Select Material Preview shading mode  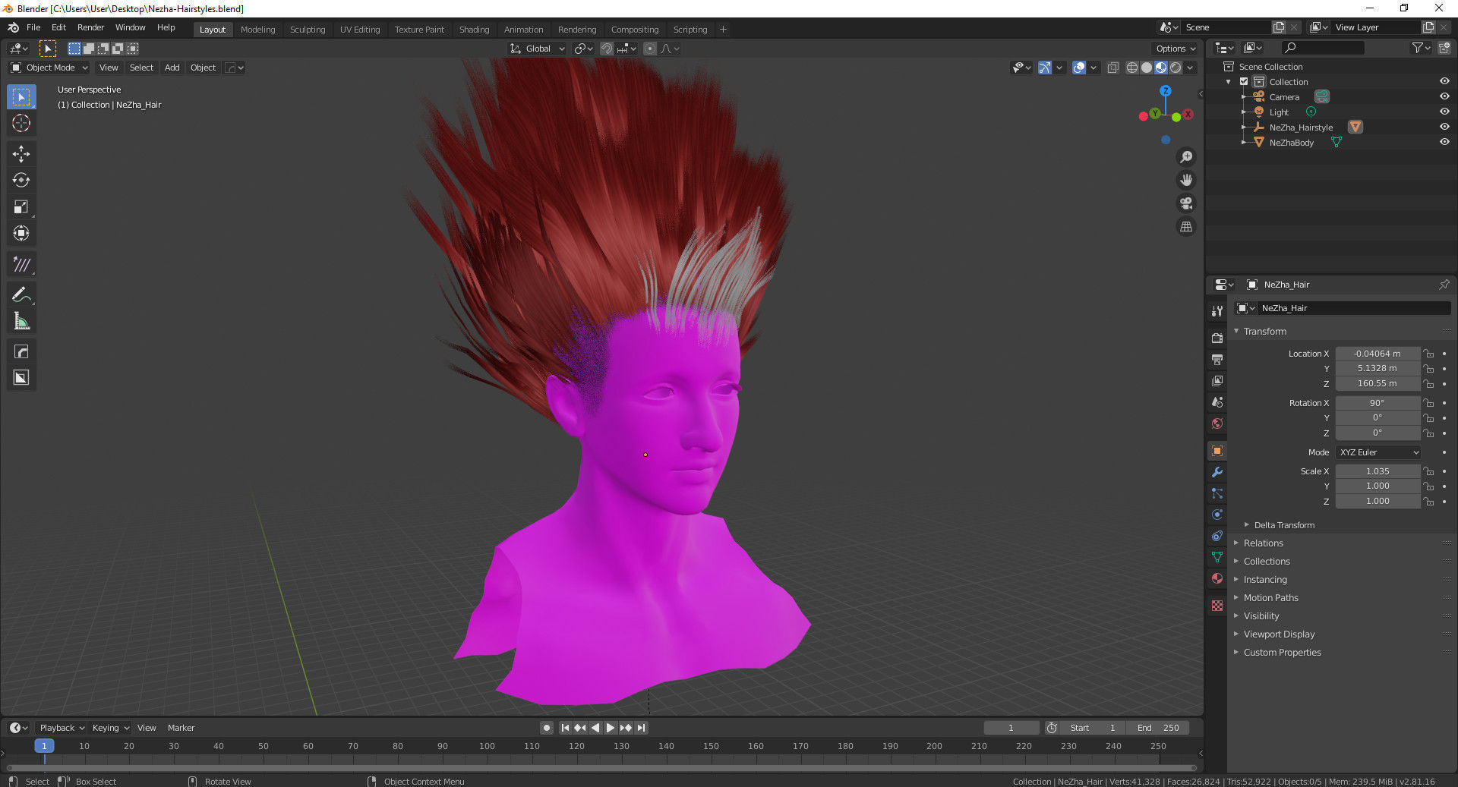pos(1161,68)
